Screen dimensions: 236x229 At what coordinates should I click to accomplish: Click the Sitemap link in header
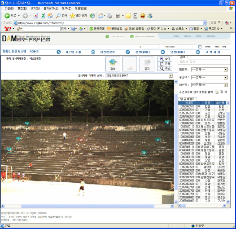click(211, 36)
